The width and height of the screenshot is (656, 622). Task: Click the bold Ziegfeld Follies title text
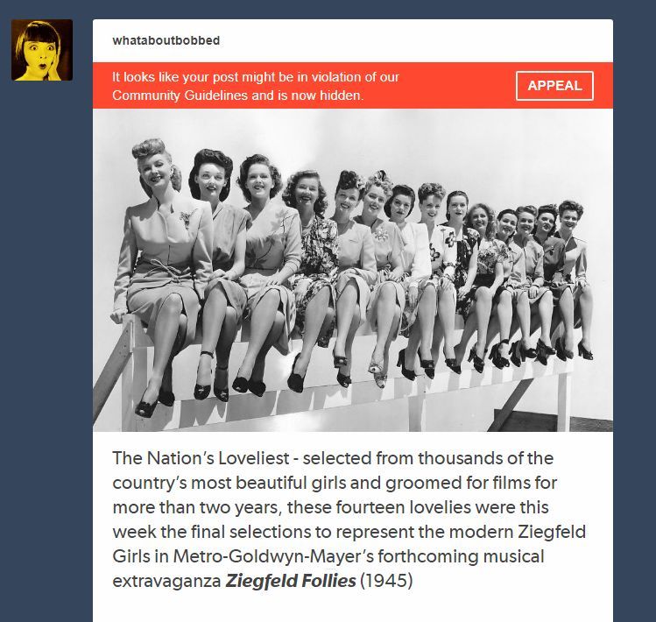pyautogui.click(x=291, y=581)
